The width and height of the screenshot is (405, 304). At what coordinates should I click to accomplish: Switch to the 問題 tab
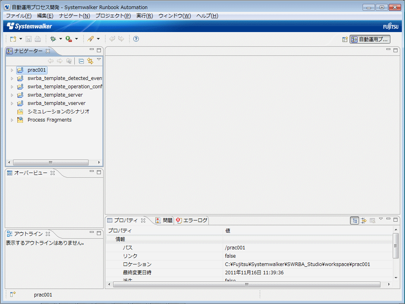[164, 220]
